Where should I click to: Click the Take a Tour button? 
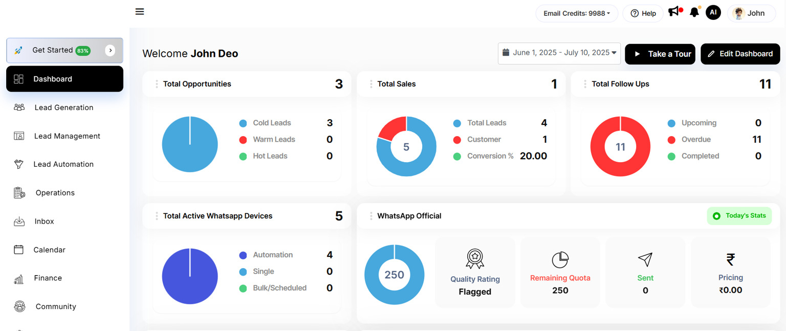coord(660,54)
